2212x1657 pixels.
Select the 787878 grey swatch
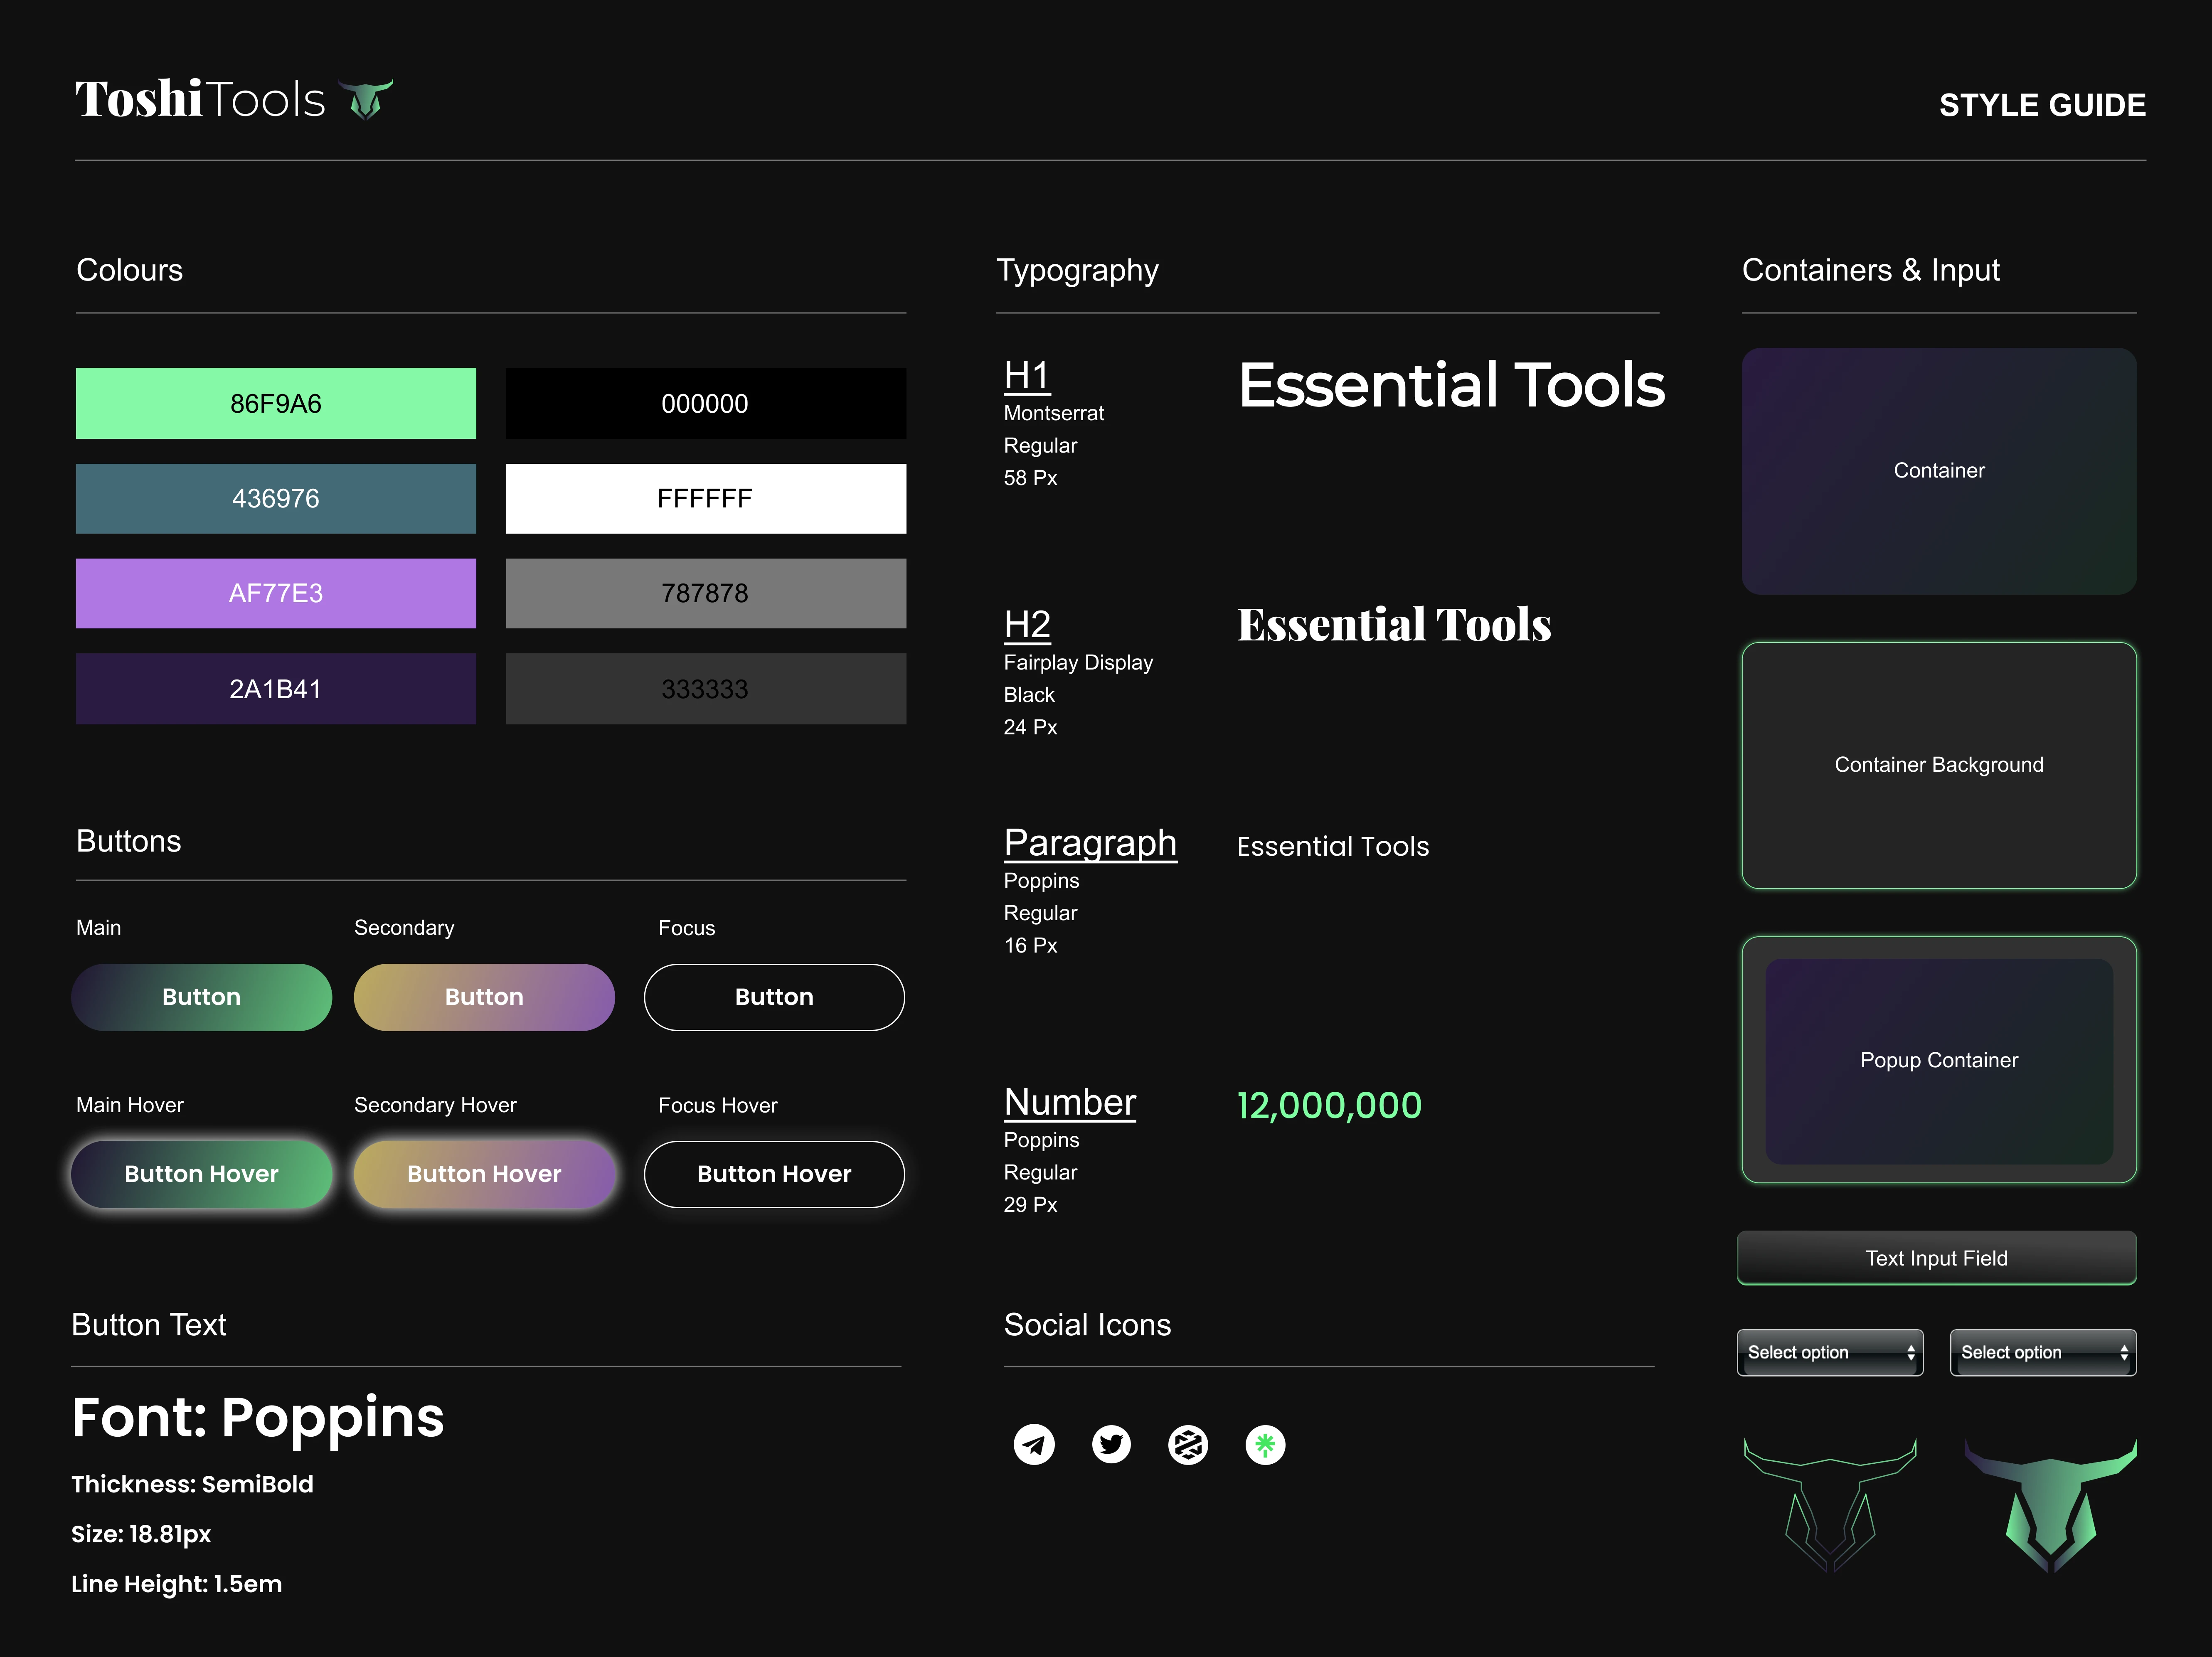pyautogui.click(x=706, y=593)
